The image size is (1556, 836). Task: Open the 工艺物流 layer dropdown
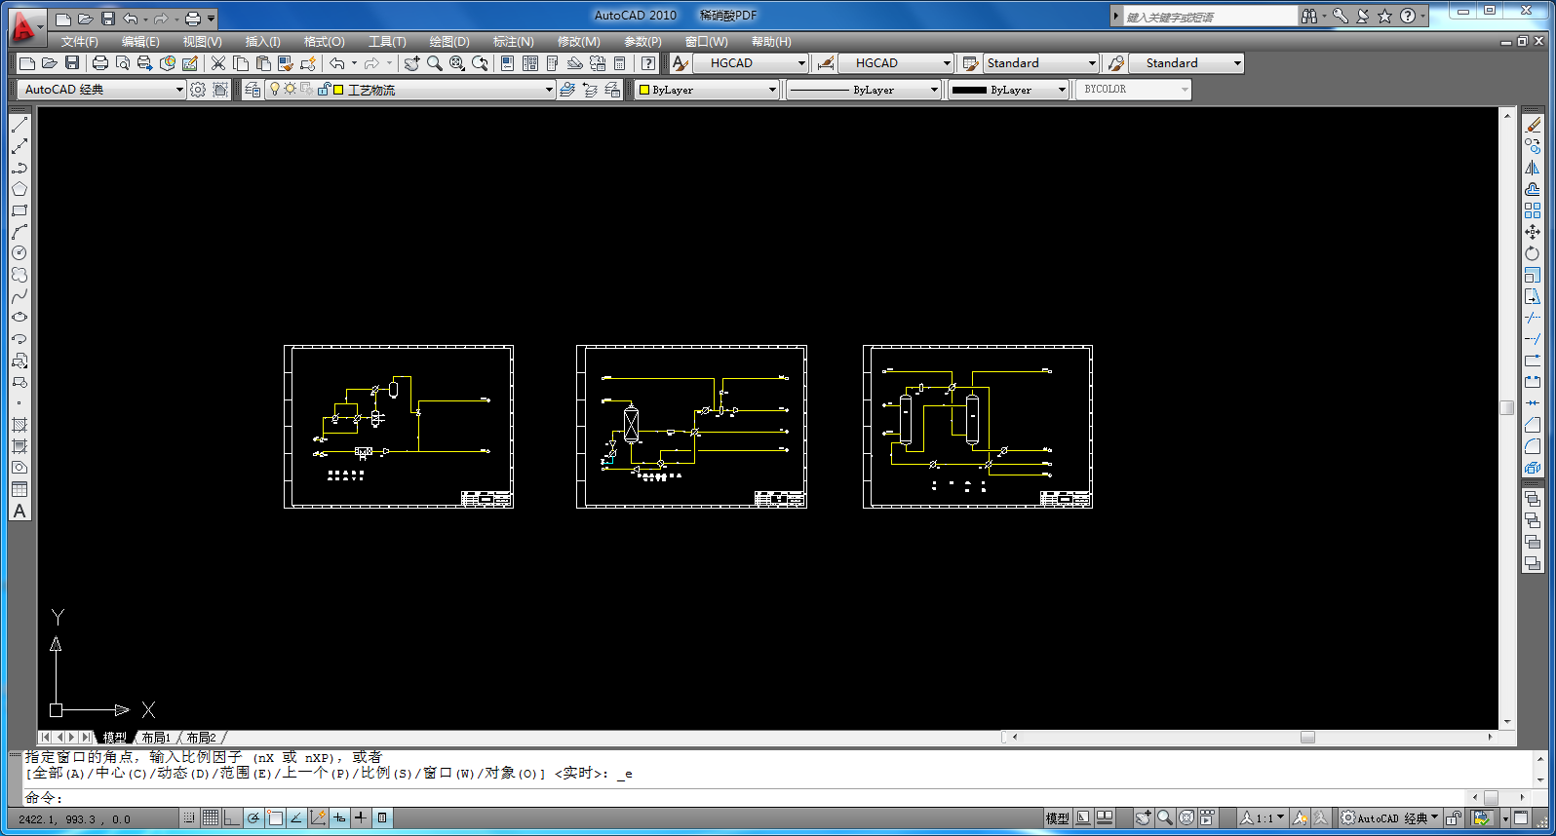tap(548, 90)
